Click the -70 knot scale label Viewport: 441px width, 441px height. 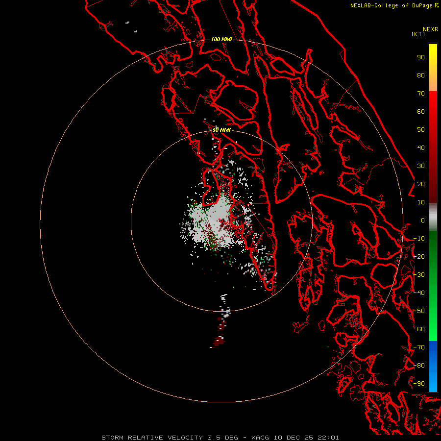(x=419, y=347)
